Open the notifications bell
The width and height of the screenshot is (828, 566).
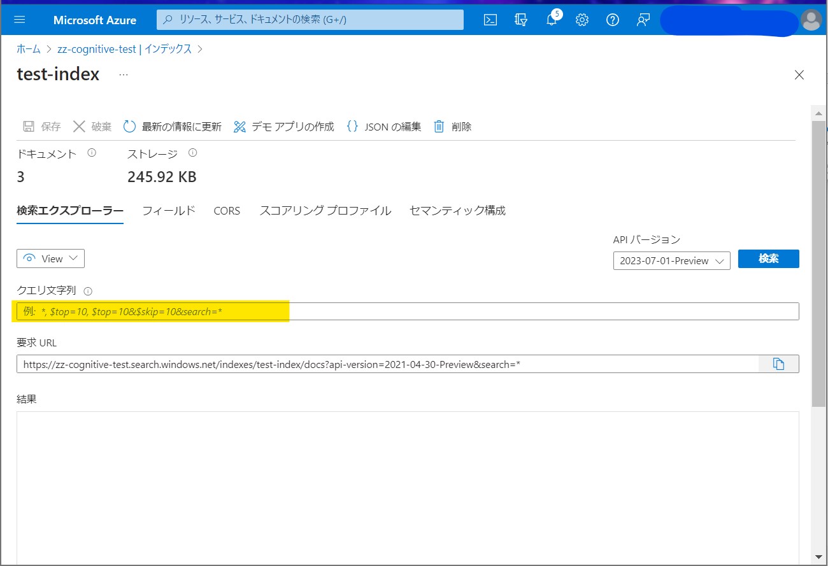point(552,20)
